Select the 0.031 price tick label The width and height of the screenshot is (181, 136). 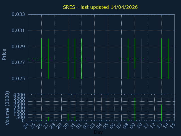pos(18,31)
